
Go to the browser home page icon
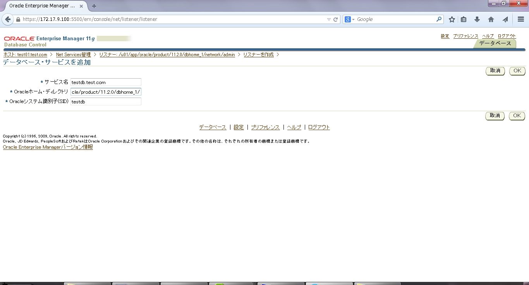pyautogui.click(x=491, y=19)
